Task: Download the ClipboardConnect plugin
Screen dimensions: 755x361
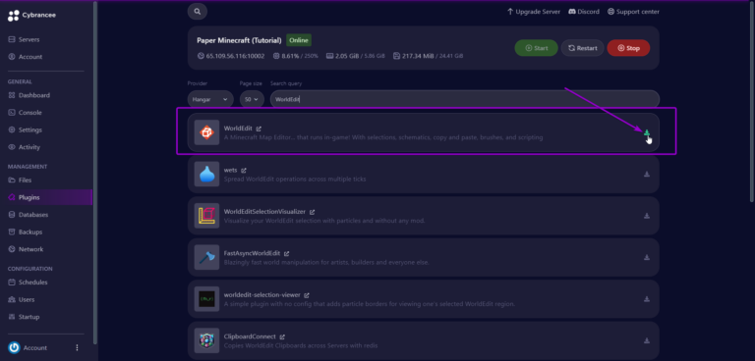Action: [647, 340]
